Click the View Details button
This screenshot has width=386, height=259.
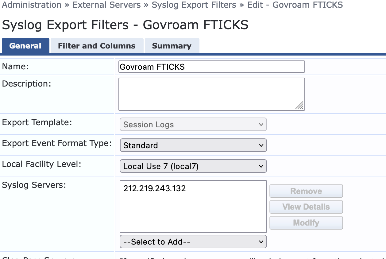point(306,207)
